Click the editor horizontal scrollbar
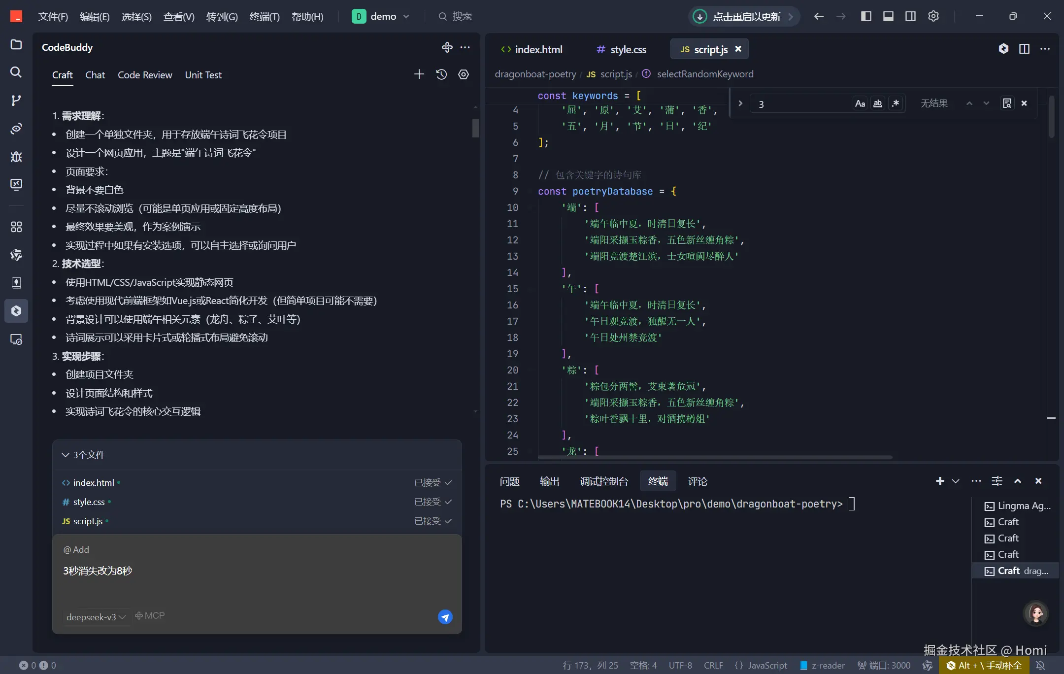The image size is (1064, 674). (x=714, y=457)
